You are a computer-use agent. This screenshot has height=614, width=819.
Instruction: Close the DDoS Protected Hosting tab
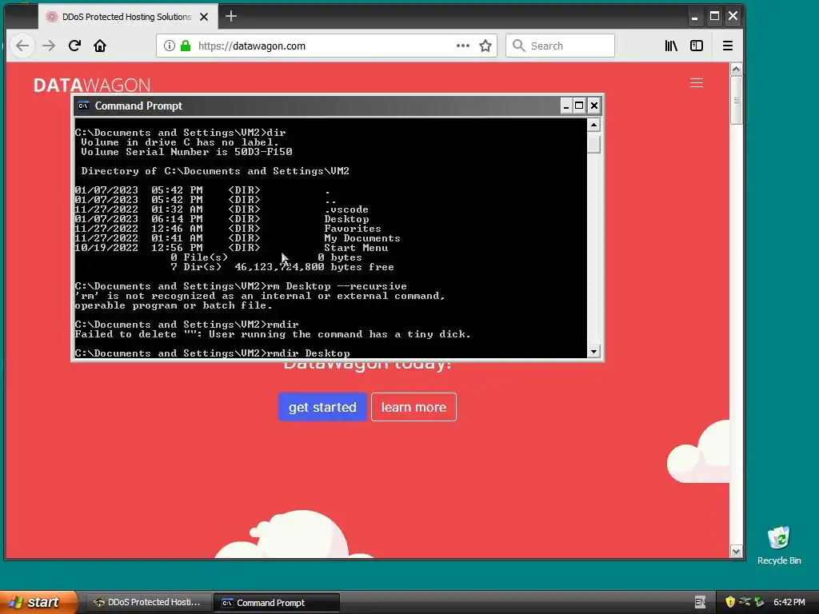(204, 17)
